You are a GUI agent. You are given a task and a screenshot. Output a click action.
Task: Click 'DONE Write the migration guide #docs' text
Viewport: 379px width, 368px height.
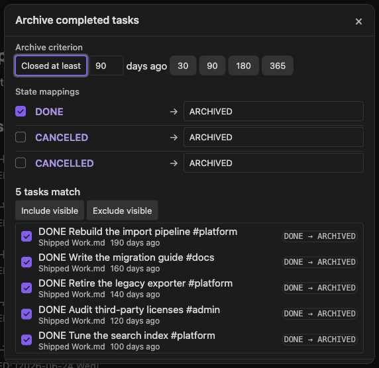(127, 257)
